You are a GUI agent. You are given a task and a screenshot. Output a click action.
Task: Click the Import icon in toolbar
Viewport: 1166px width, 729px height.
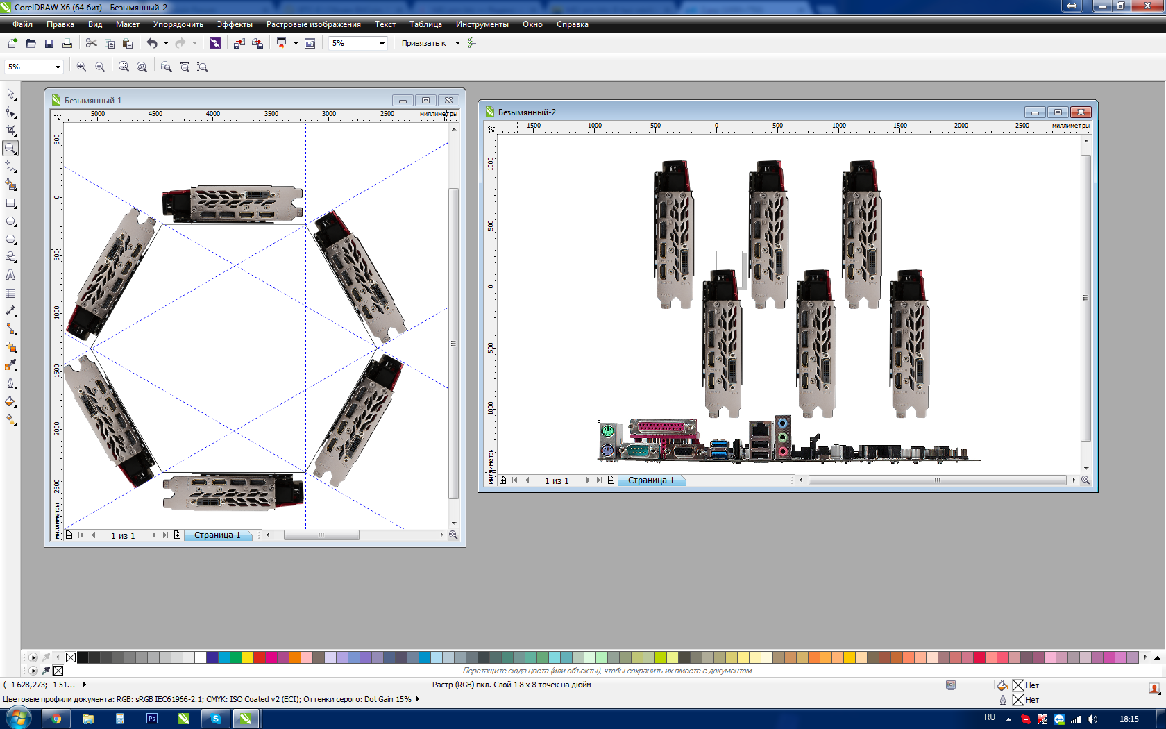239,43
